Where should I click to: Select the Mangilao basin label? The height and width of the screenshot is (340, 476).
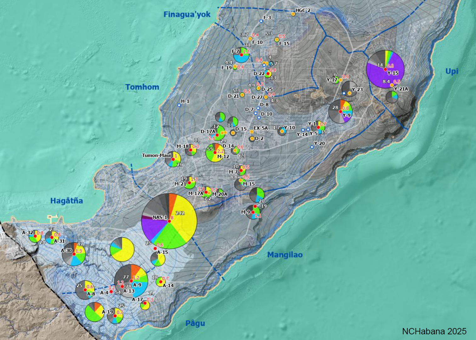(285, 255)
